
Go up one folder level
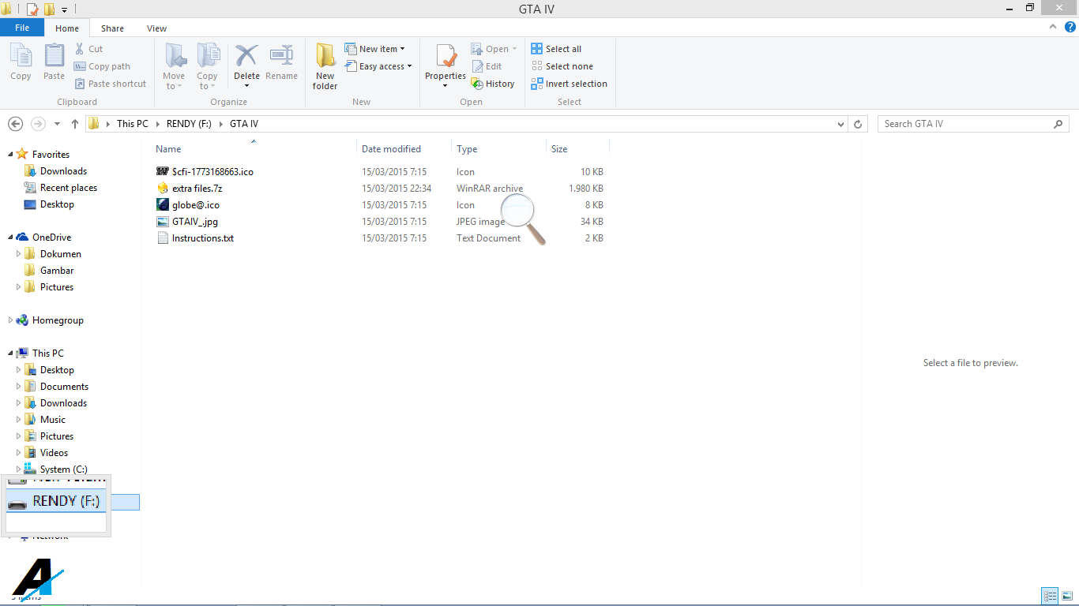click(x=75, y=124)
